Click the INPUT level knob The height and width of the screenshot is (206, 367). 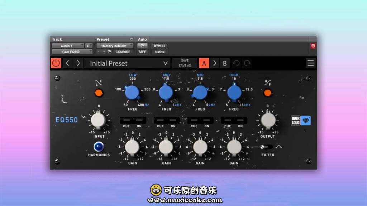(x=98, y=120)
